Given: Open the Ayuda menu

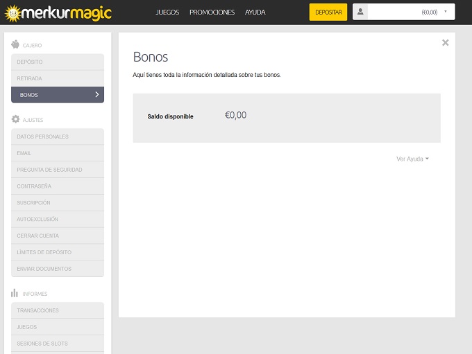Looking at the screenshot, I should point(255,12).
